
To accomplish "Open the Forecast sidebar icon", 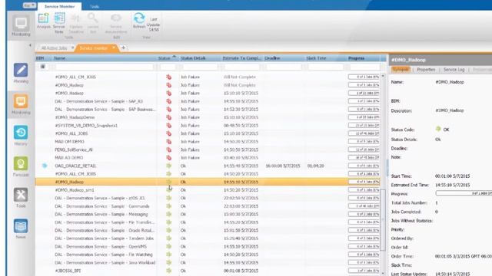I will pos(21,163).
